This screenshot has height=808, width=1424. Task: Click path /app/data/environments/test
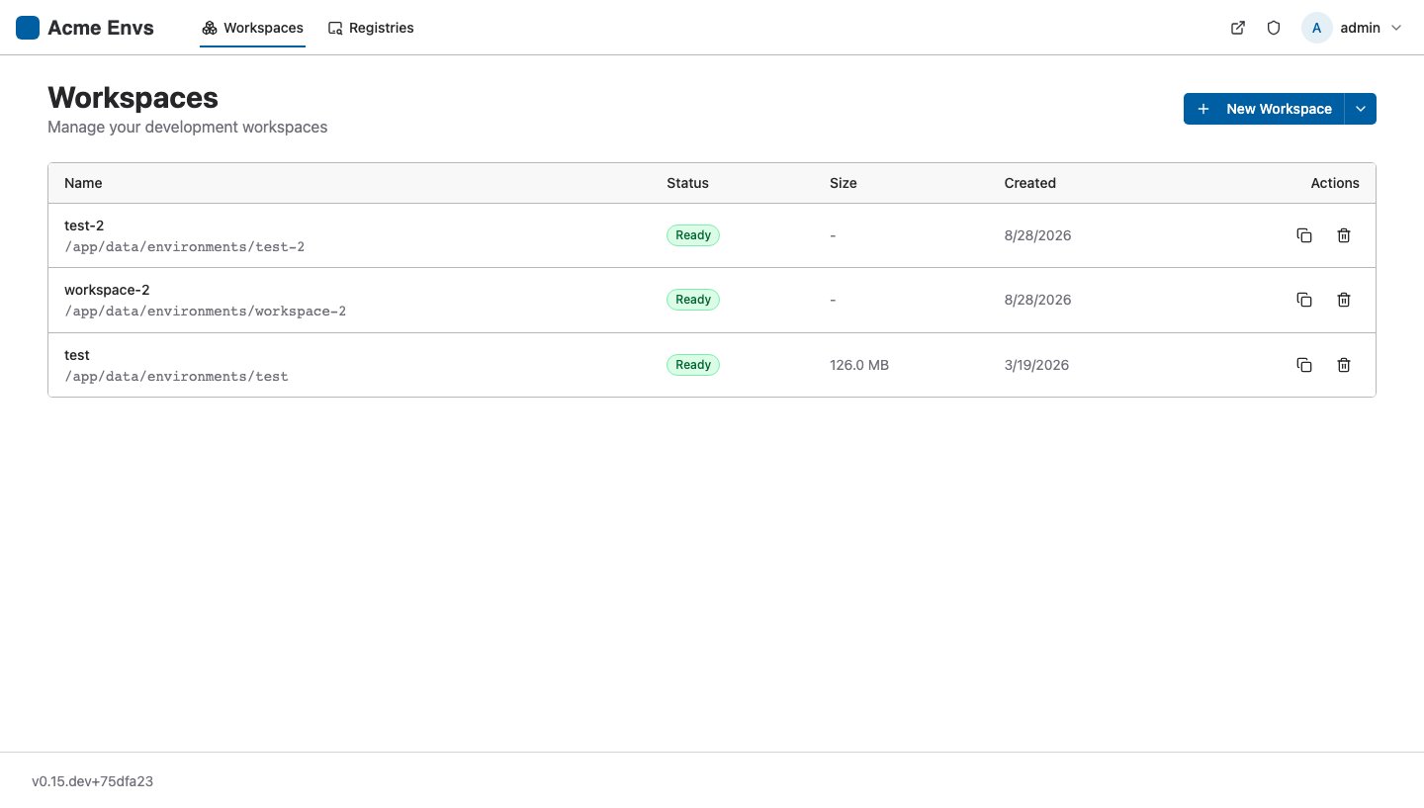(176, 376)
